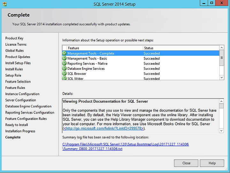This screenshot has height=173, width=230.
Task: Click scroll down arrow of feature list
Action: pyautogui.click(x=222, y=77)
